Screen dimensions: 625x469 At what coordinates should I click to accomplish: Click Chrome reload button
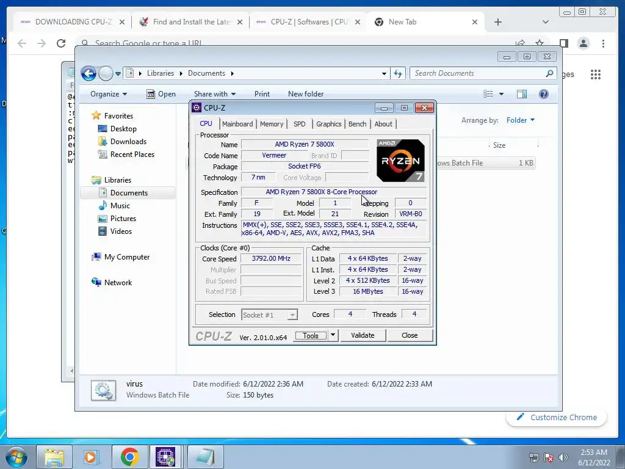pyautogui.click(x=61, y=43)
